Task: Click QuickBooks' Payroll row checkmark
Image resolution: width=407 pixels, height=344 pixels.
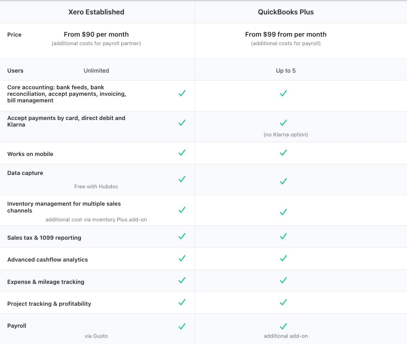Action: click(283, 326)
